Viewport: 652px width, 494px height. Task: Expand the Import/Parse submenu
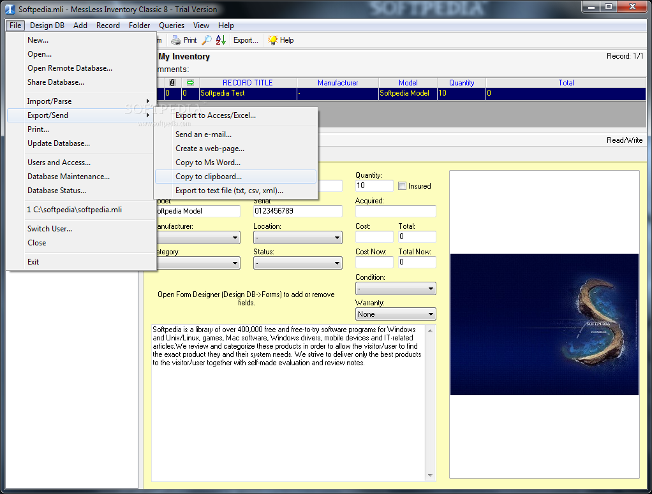pyautogui.click(x=81, y=101)
